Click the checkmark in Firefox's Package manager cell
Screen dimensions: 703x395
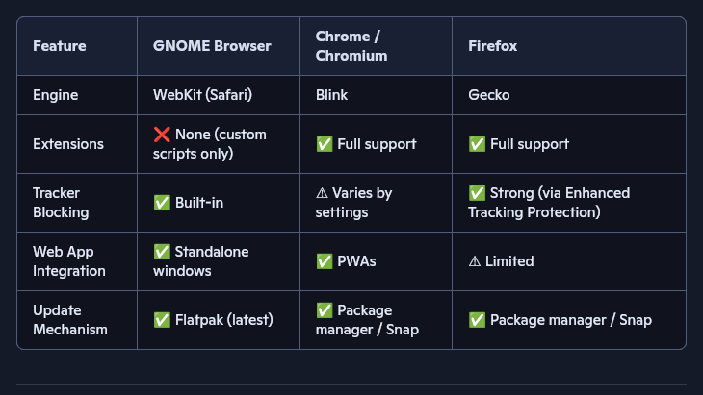click(477, 320)
